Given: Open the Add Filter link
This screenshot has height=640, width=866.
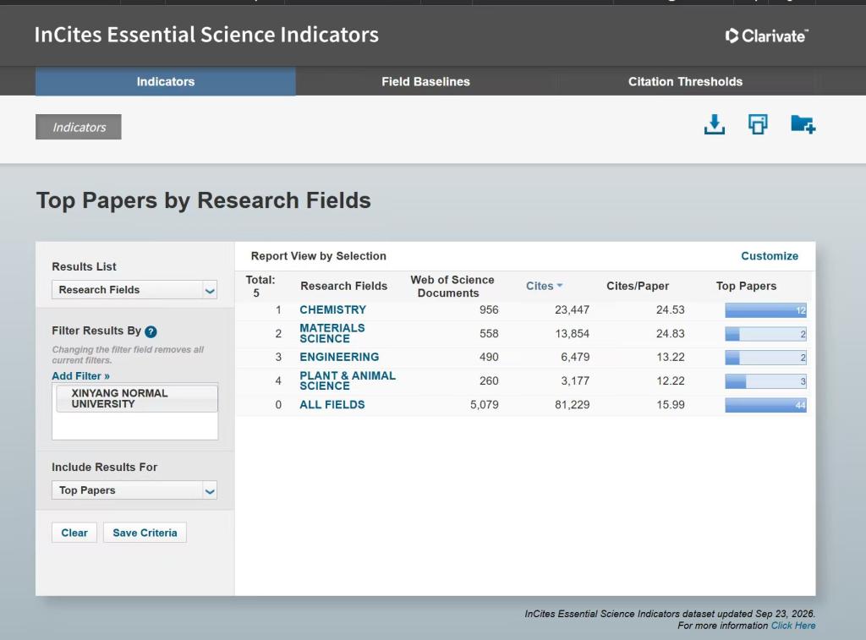Looking at the screenshot, I should (x=80, y=376).
